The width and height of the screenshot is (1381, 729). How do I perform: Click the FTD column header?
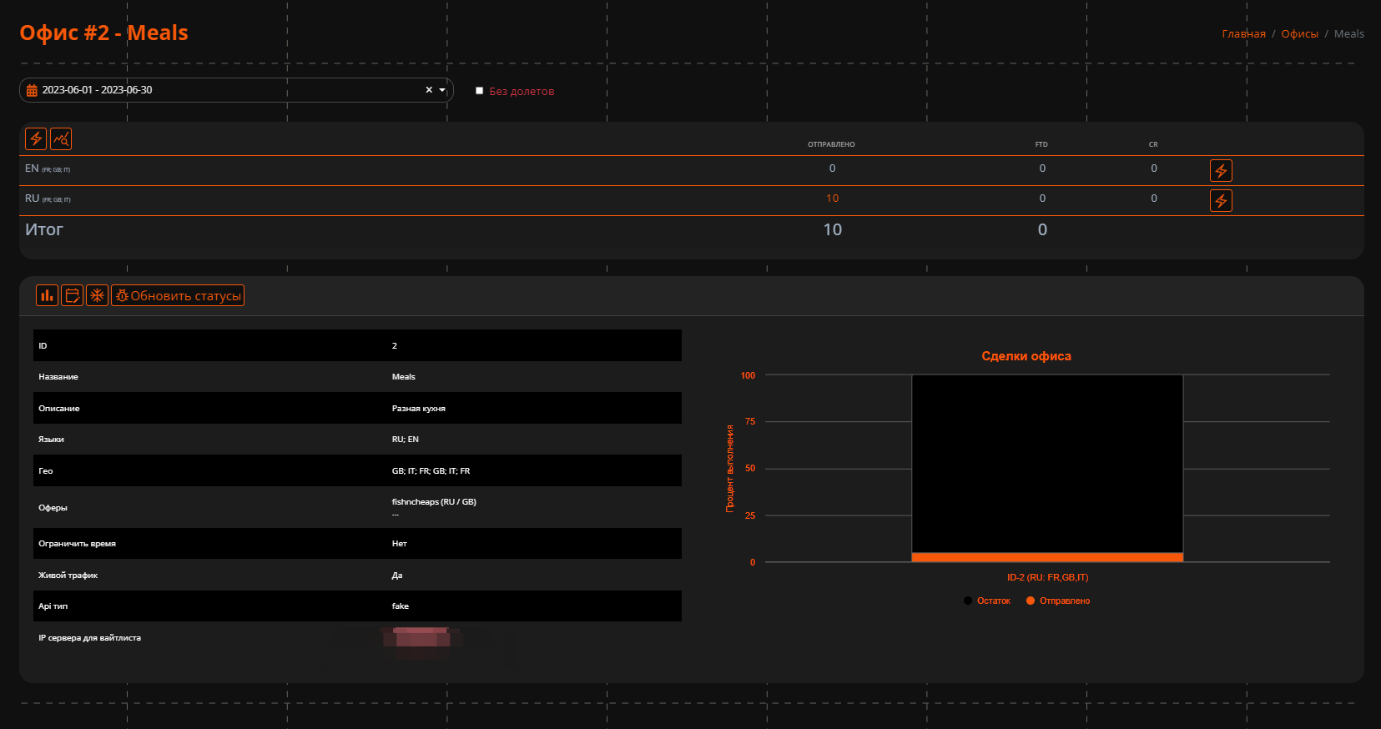(x=1041, y=144)
